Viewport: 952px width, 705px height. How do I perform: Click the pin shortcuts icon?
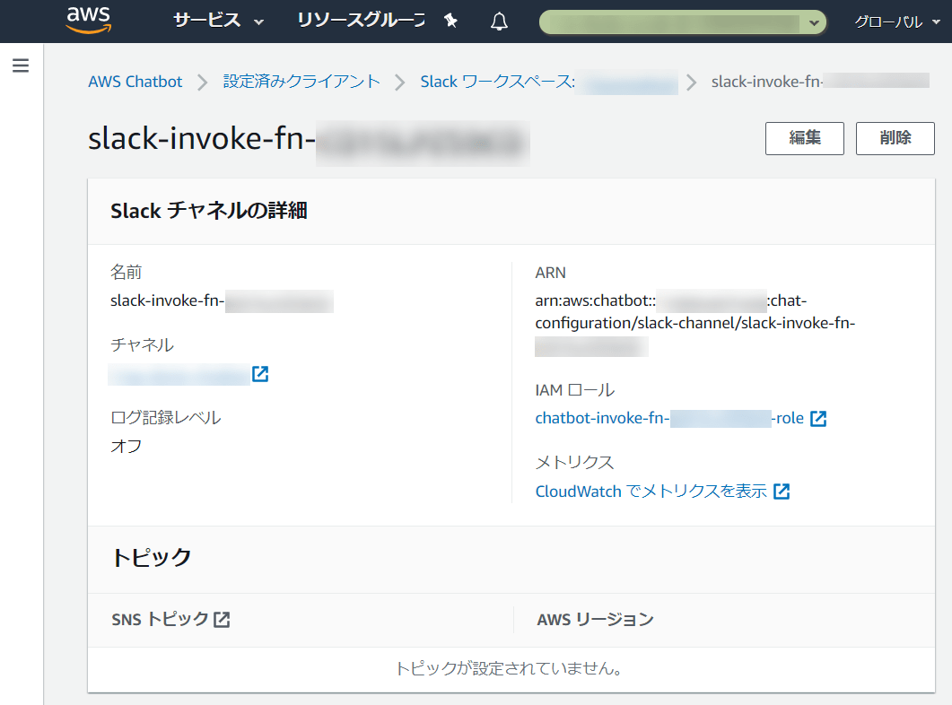[450, 22]
